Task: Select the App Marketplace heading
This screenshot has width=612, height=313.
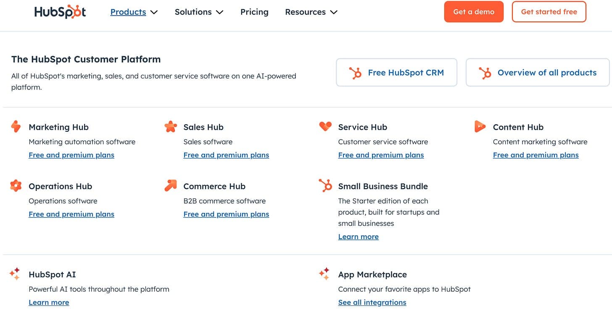Action: pos(372,275)
